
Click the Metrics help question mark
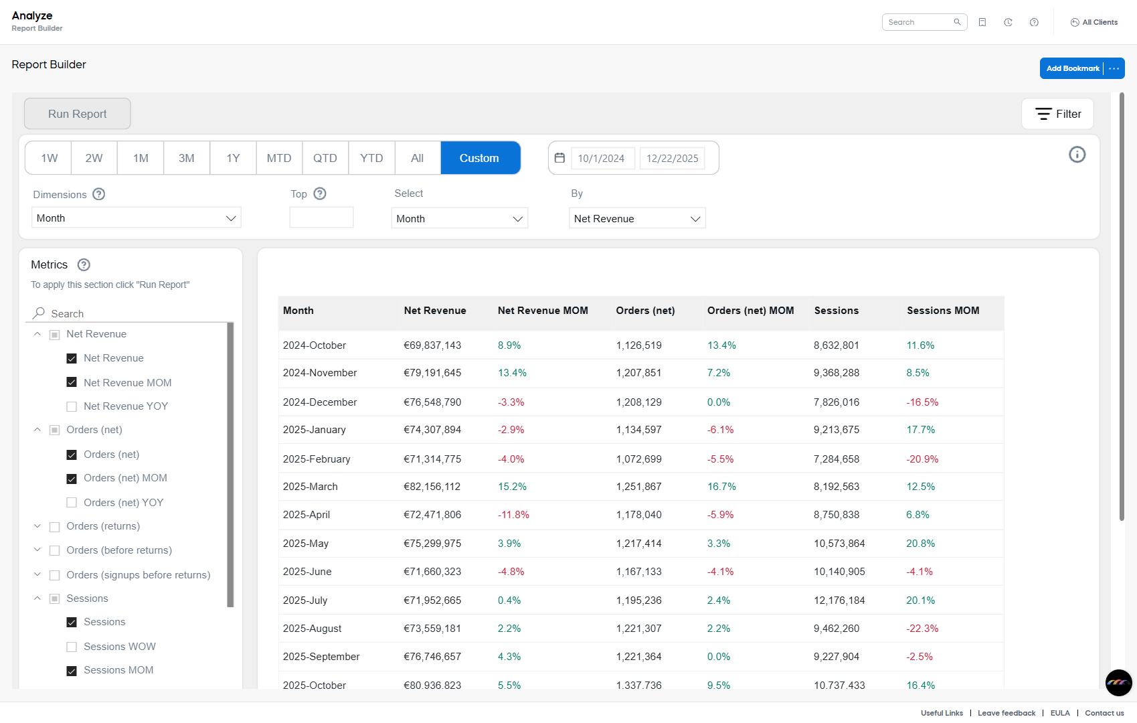point(83,264)
